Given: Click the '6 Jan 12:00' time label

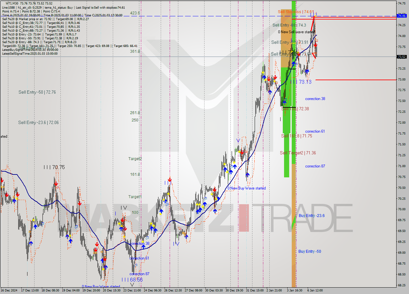Looking at the screenshot, I should pos(316,290).
